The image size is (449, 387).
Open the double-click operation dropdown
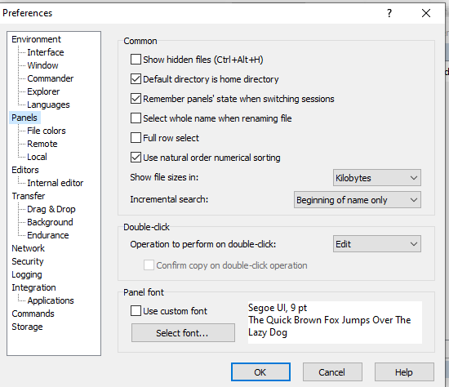coord(377,244)
